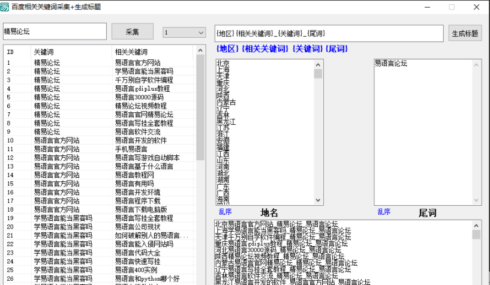Select row 23 易语言代码大全
Screen dimensions: 490x285
[x=100, y=253]
